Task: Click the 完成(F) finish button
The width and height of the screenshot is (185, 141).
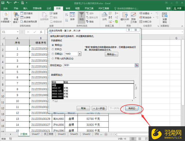Action: [132, 108]
